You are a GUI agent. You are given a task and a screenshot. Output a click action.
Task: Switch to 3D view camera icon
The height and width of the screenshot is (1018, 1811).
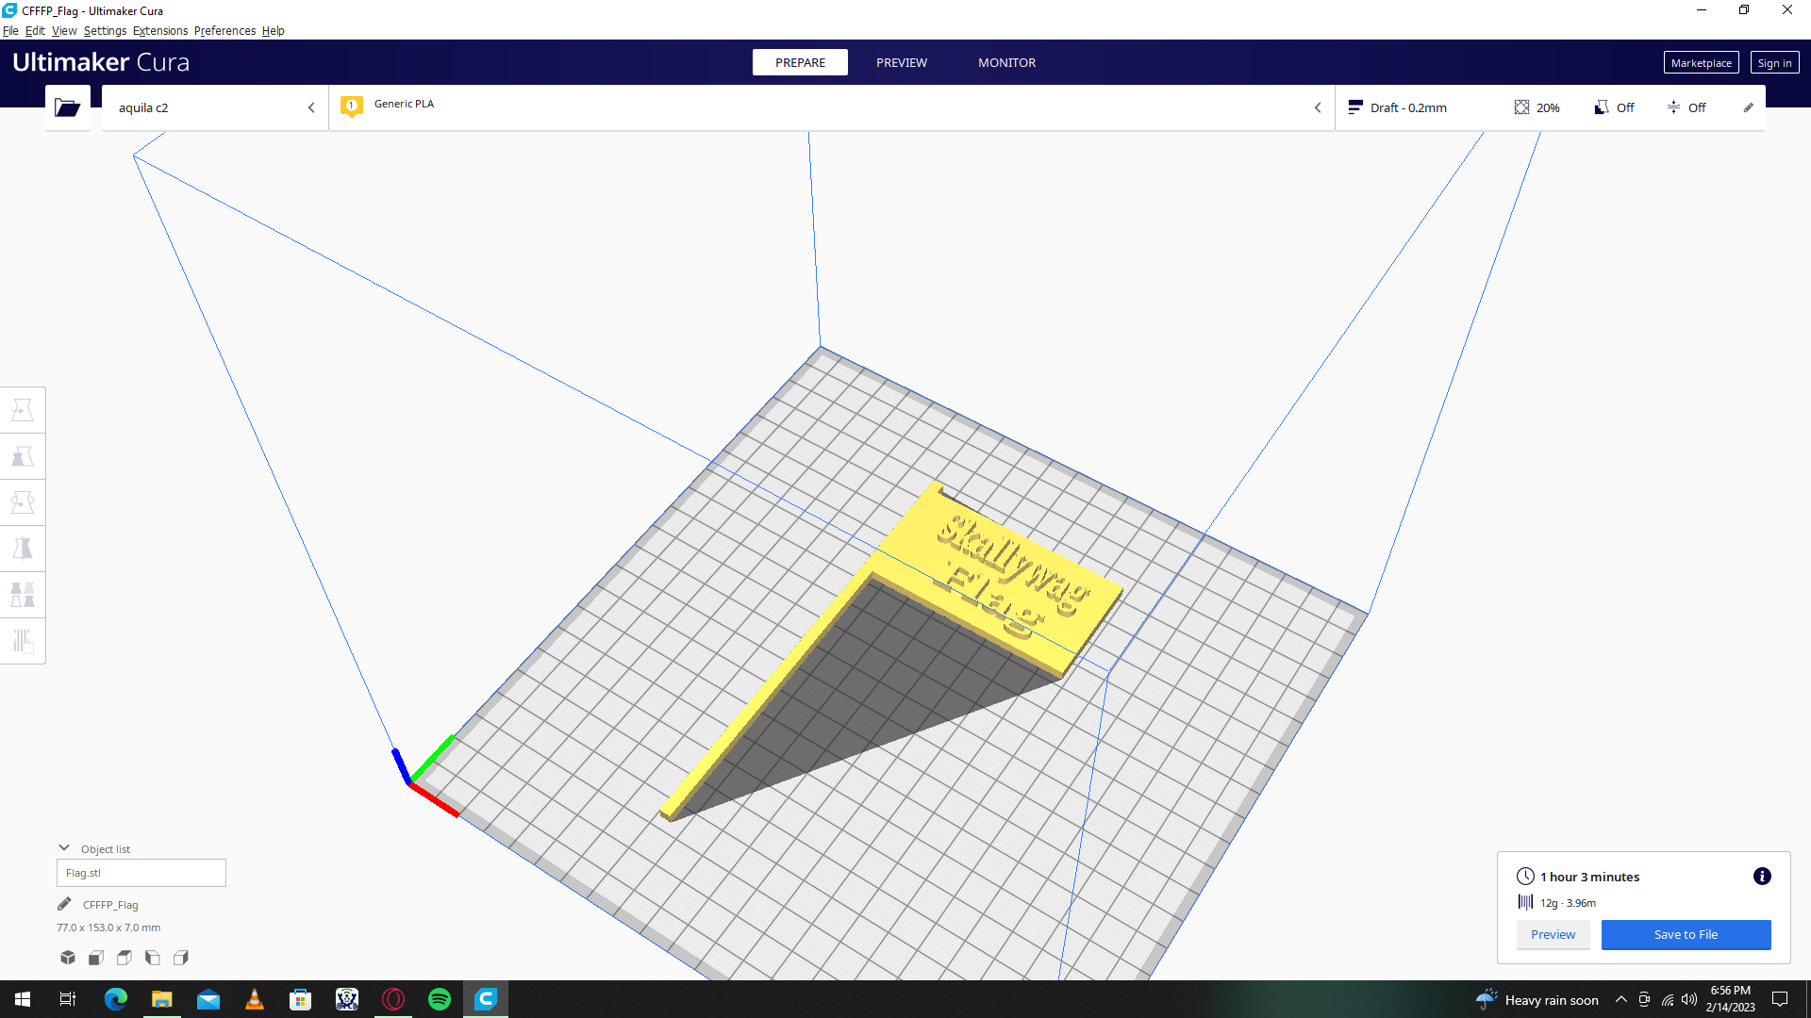(68, 958)
